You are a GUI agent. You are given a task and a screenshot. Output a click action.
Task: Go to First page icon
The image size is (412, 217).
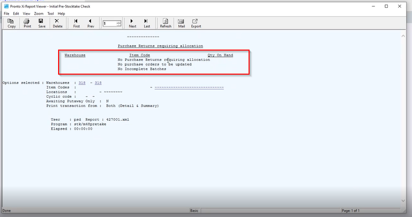[x=76, y=23]
